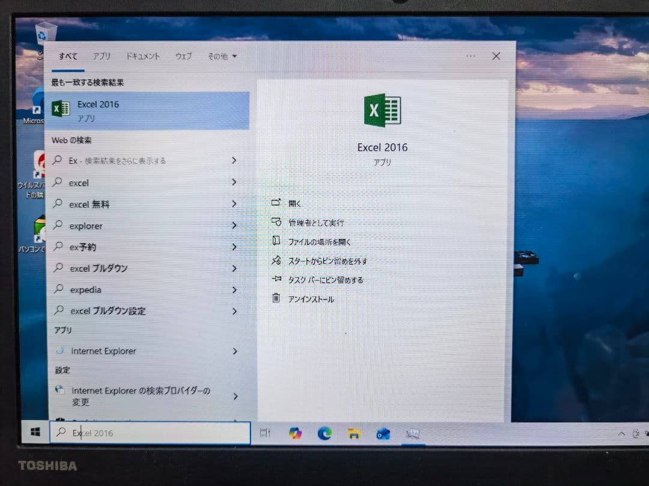Click the large Excel 2016 icon in preview pane
Viewport: 649px width, 486px height.
[382, 110]
